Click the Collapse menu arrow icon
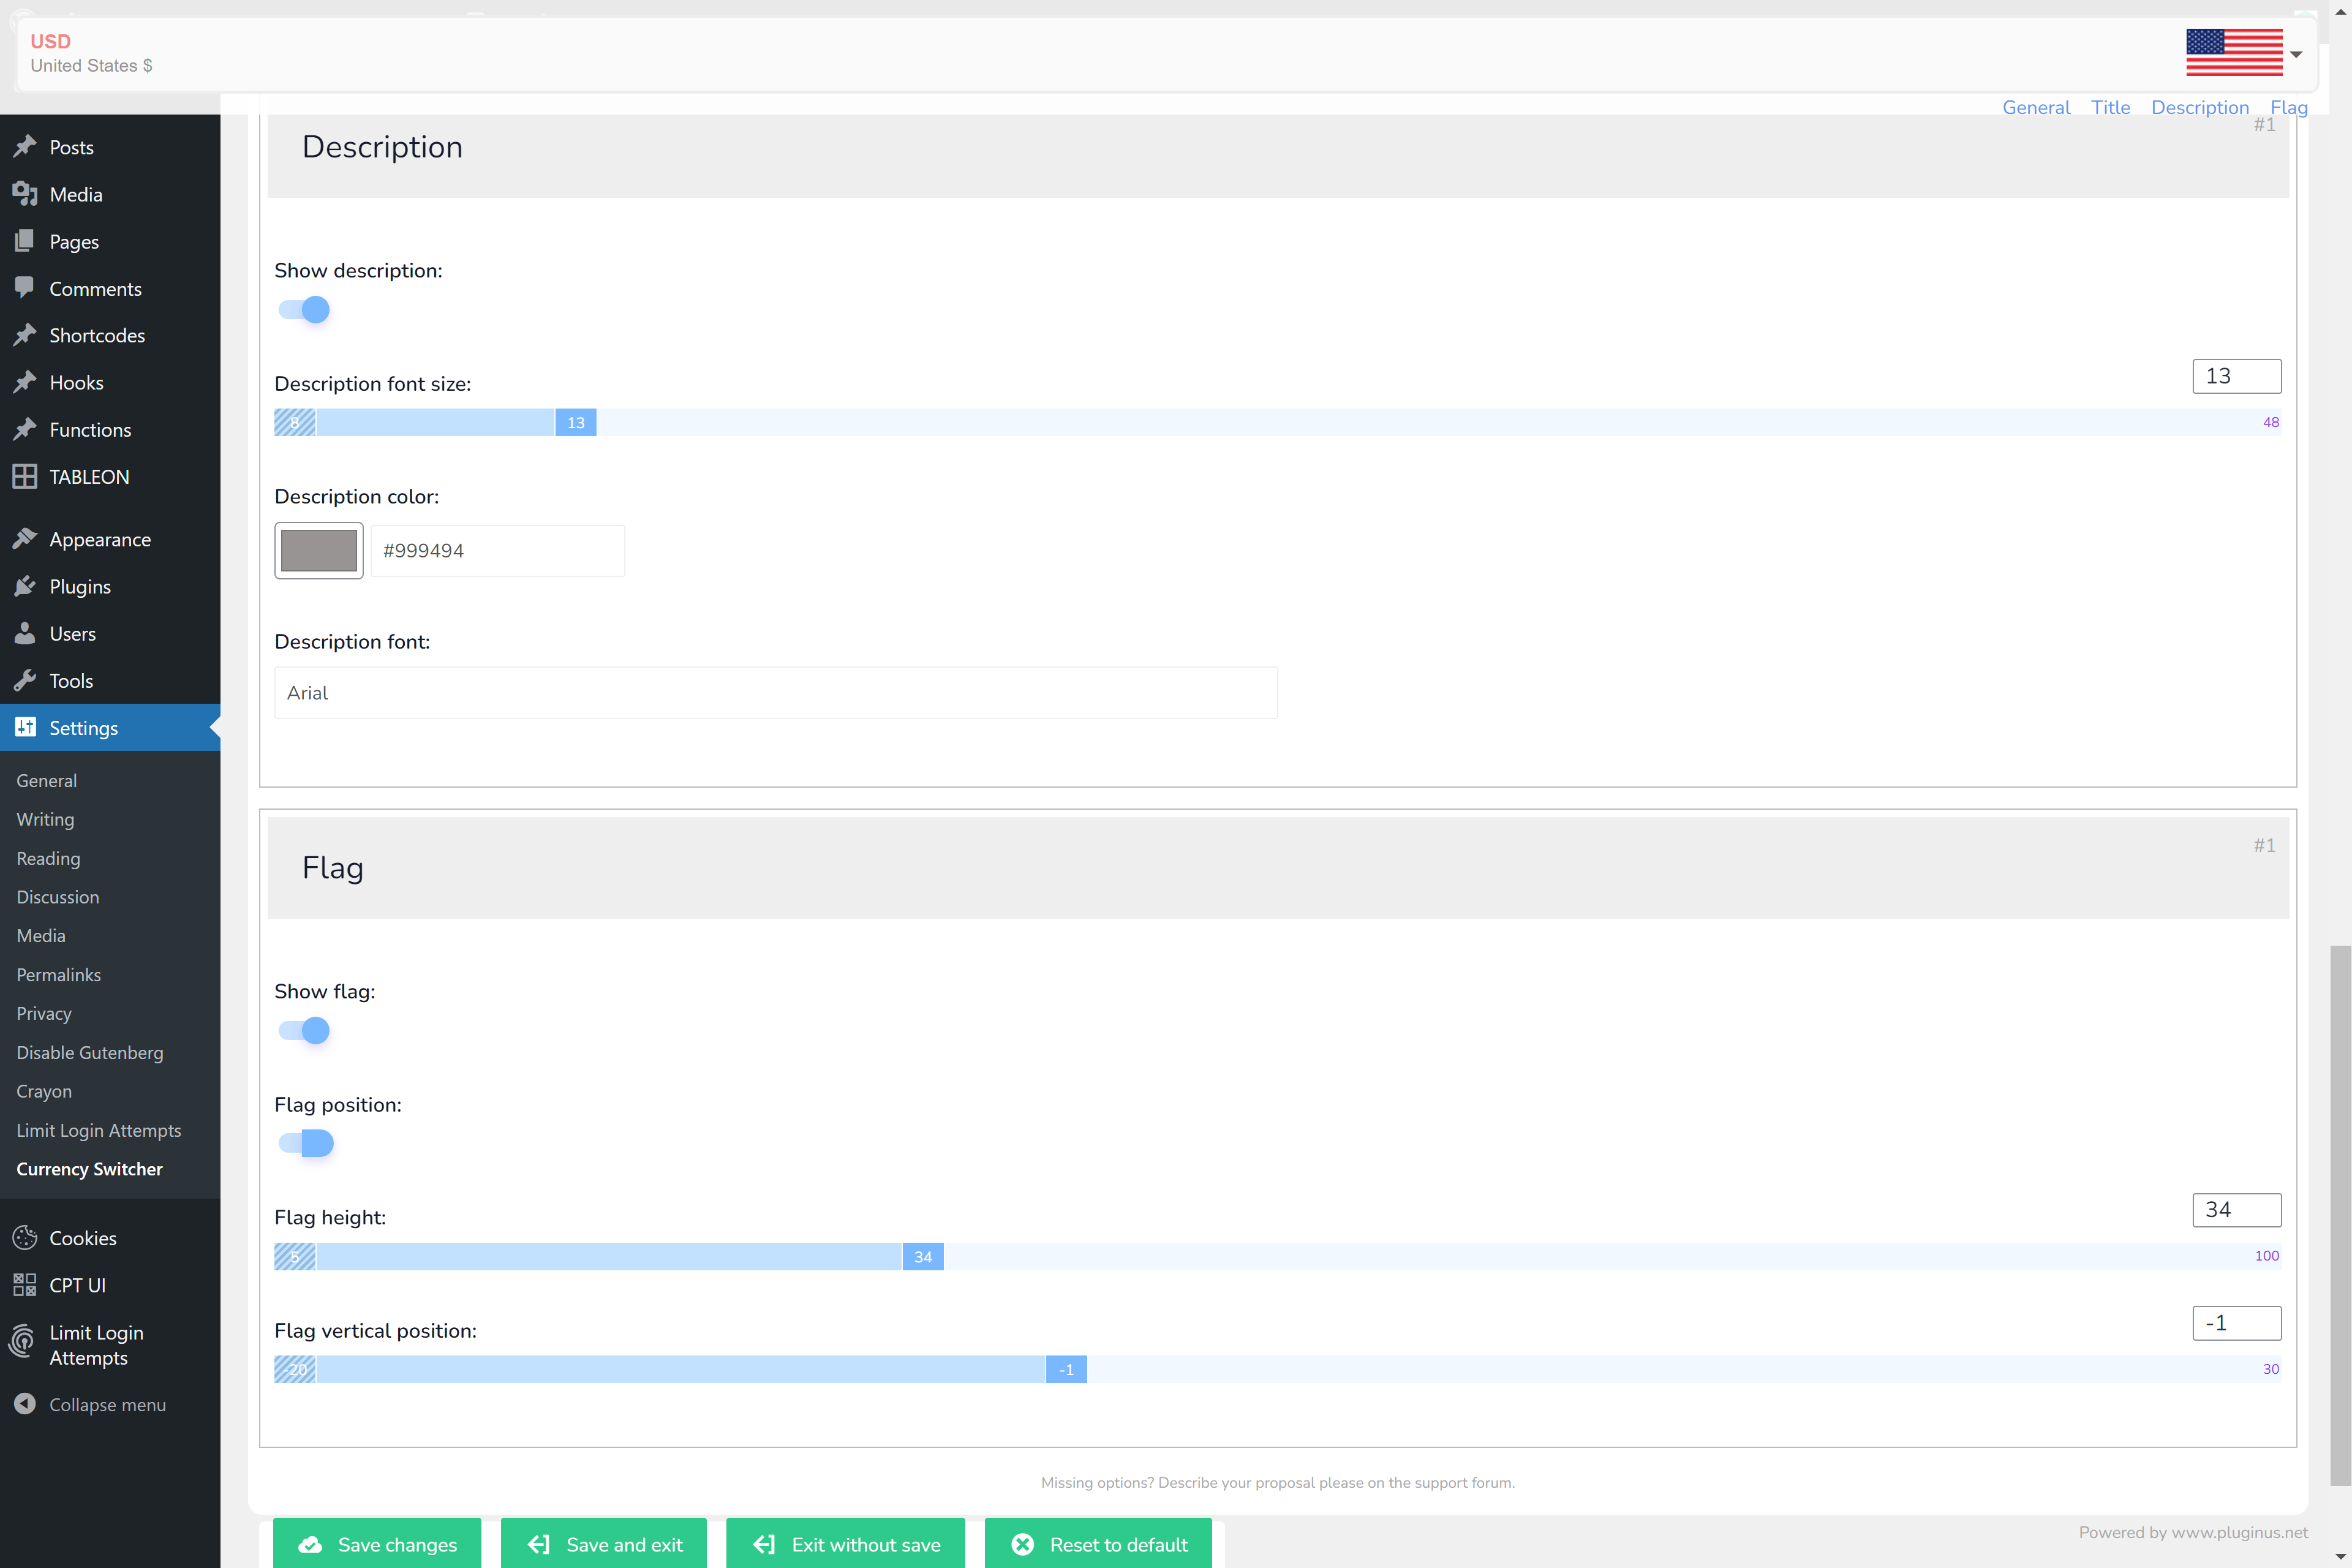Image resolution: width=2352 pixels, height=1568 pixels. [x=25, y=1404]
